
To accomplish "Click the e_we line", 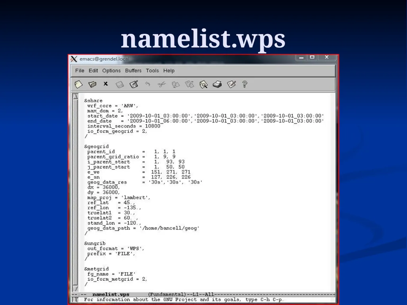I will 139,172.
